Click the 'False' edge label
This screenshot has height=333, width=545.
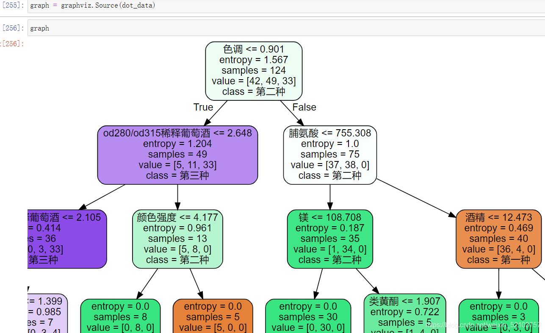pos(304,107)
